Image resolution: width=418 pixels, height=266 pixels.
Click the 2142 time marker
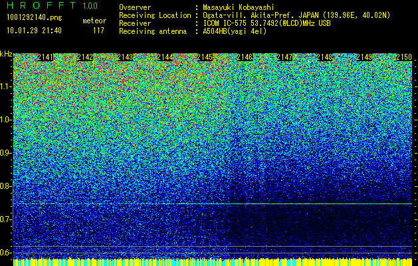(x=85, y=57)
